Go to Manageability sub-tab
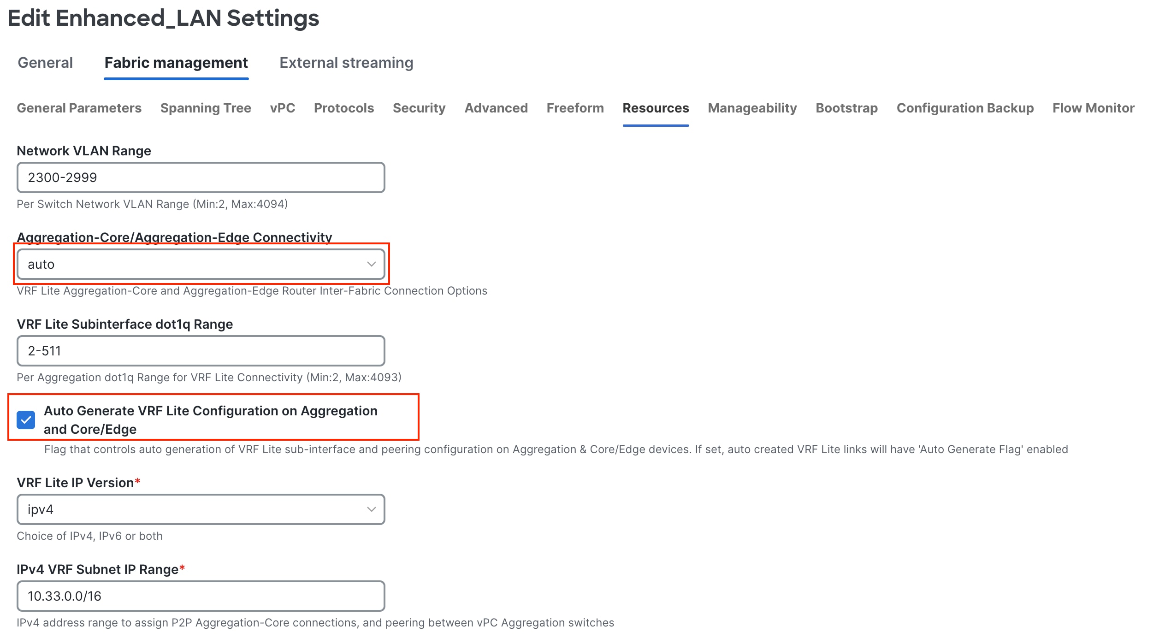Image resolution: width=1171 pixels, height=638 pixels. 752,108
